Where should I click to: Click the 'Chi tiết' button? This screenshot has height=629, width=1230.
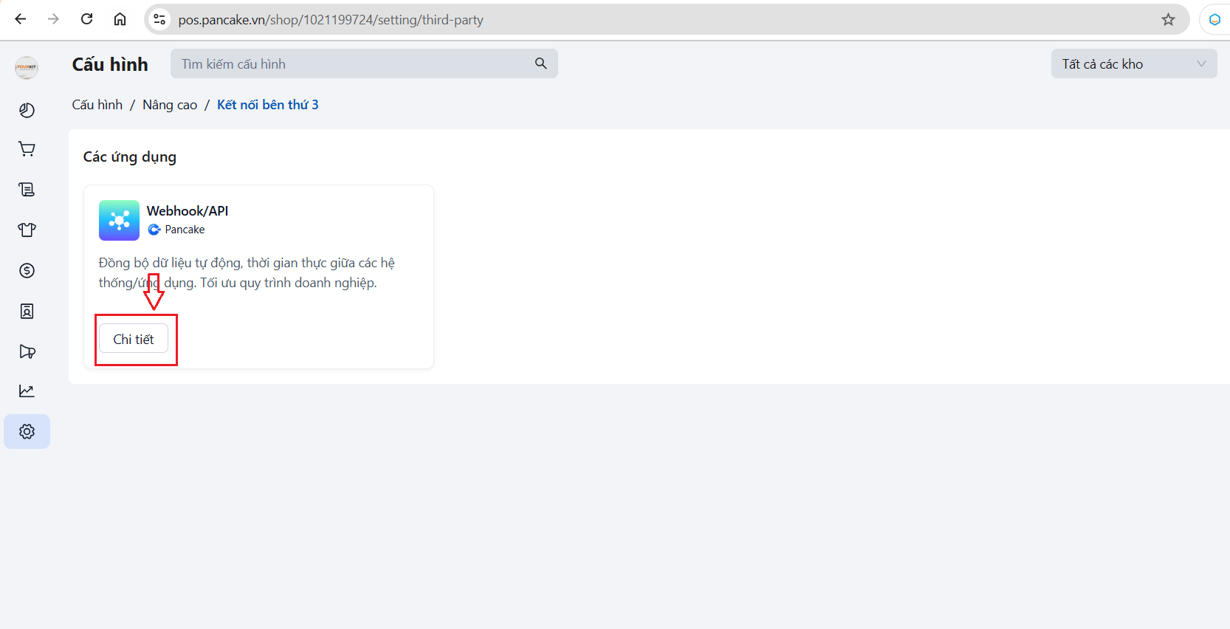coord(134,339)
